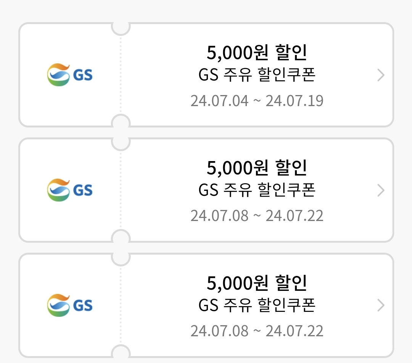Tap GS logo on the last coupon
Screen dimensions: 412x363
click(x=70, y=305)
